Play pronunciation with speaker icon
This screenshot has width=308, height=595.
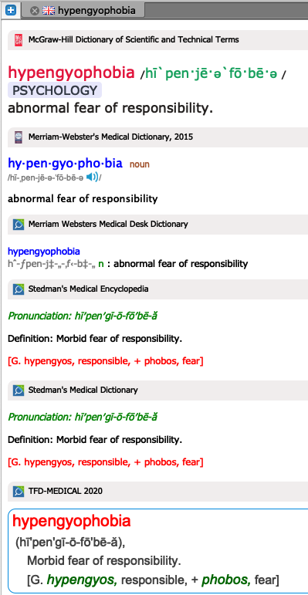[92, 177]
